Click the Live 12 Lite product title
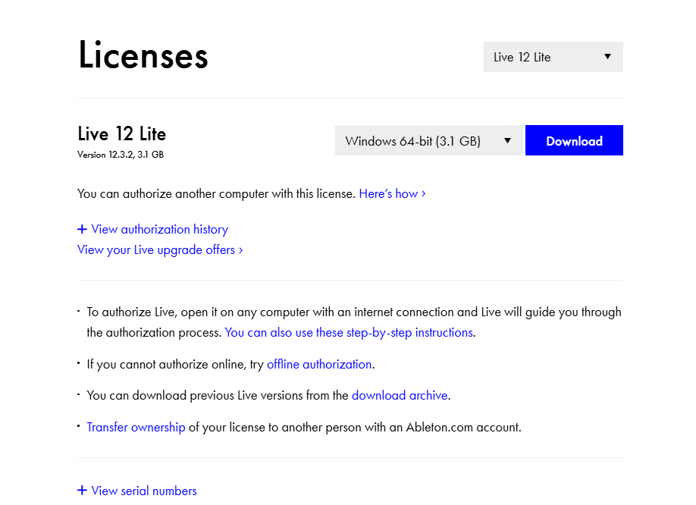This screenshot has height=505, width=696. (122, 134)
